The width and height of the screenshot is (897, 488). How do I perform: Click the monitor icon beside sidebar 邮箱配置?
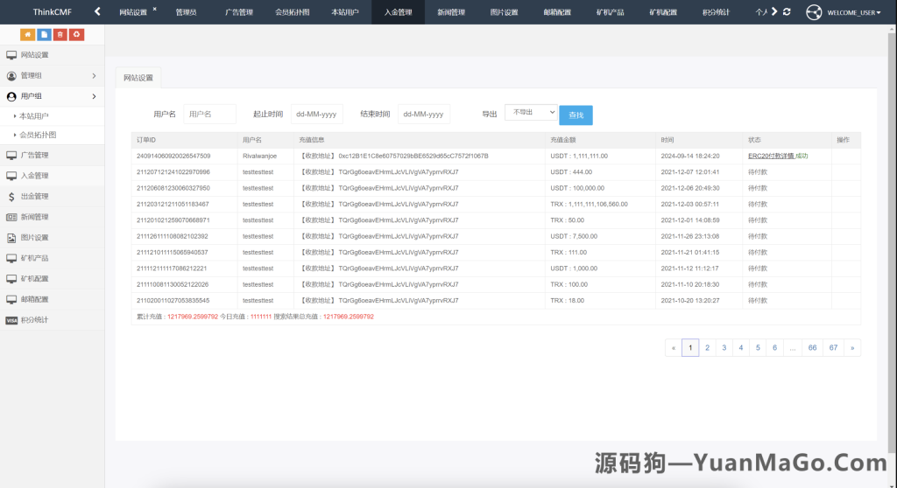[x=11, y=299]
